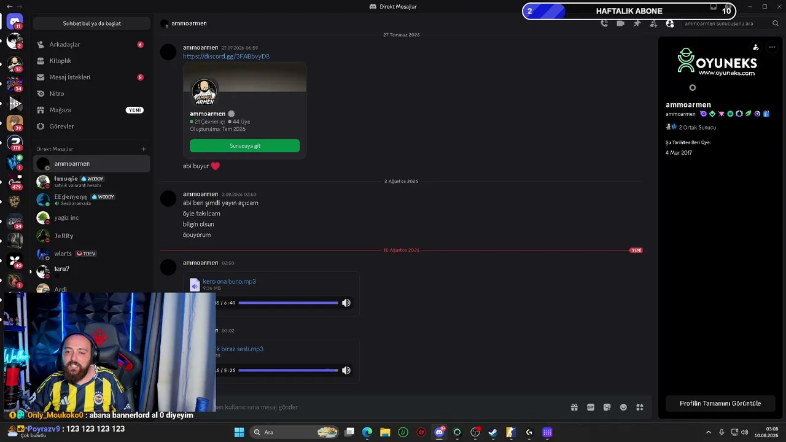Open direct message with JeRRy
The height and width of the screenshot is (442, 786).
pyautogui.click(x=91, y=236)
